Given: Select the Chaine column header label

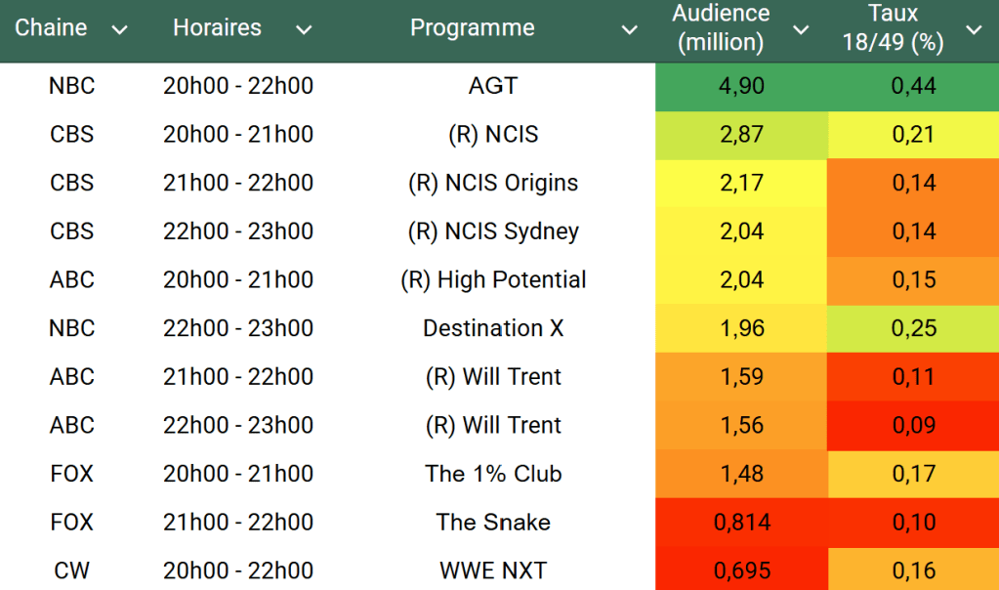Looking at the screenshot, I should (x=51, y=28).
